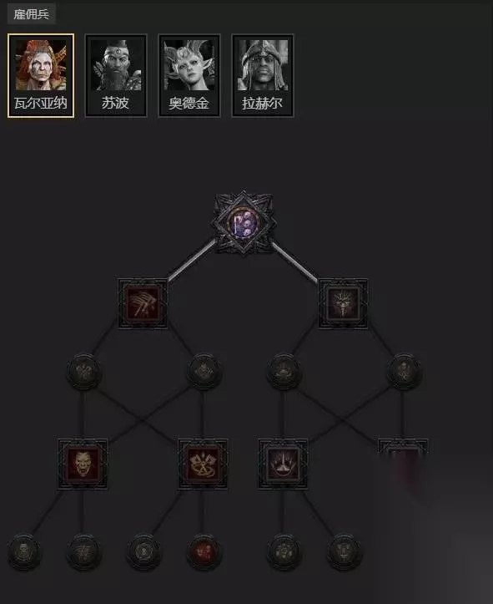The width and height of the screenshot is (493, 604).
Task: Open the 雇佣兵 tab label
Action: (x=32, y=14)
